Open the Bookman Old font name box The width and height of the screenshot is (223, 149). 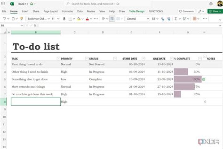[38, 19]
